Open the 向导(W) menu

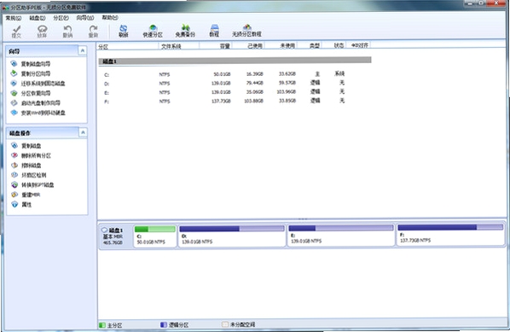click(85, 17)
